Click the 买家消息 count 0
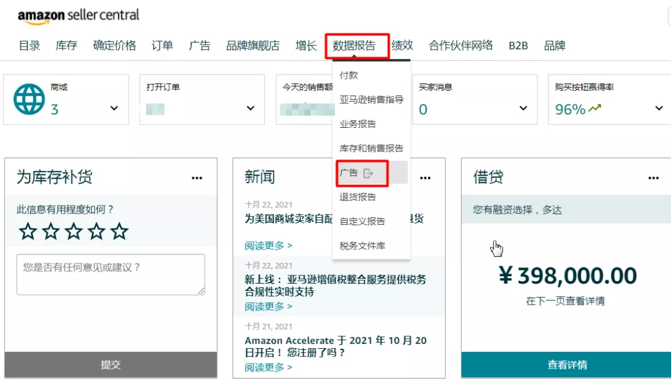The width and height of the screenshot is (671, 381). pos(423,109)
